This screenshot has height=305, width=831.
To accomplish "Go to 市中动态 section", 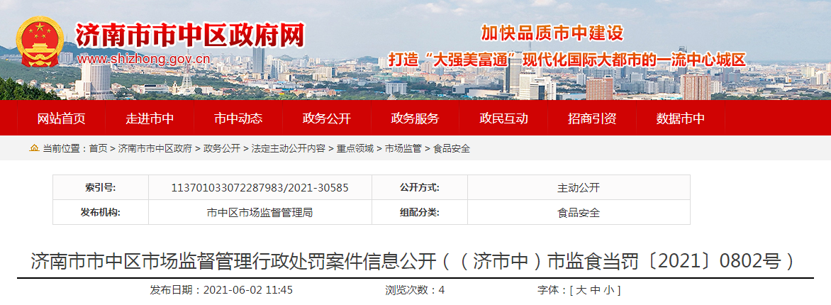I will pyautogui.click(x=238, y=118).
